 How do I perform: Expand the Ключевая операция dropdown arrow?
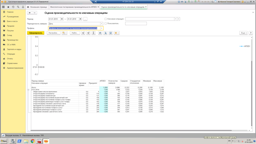[x=175, y=19]
